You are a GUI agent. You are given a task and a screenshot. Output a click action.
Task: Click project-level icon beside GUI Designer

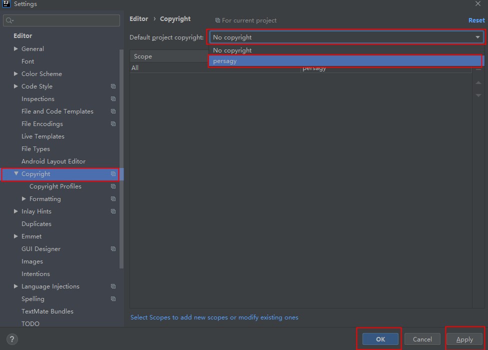click(x=113, y=249)
